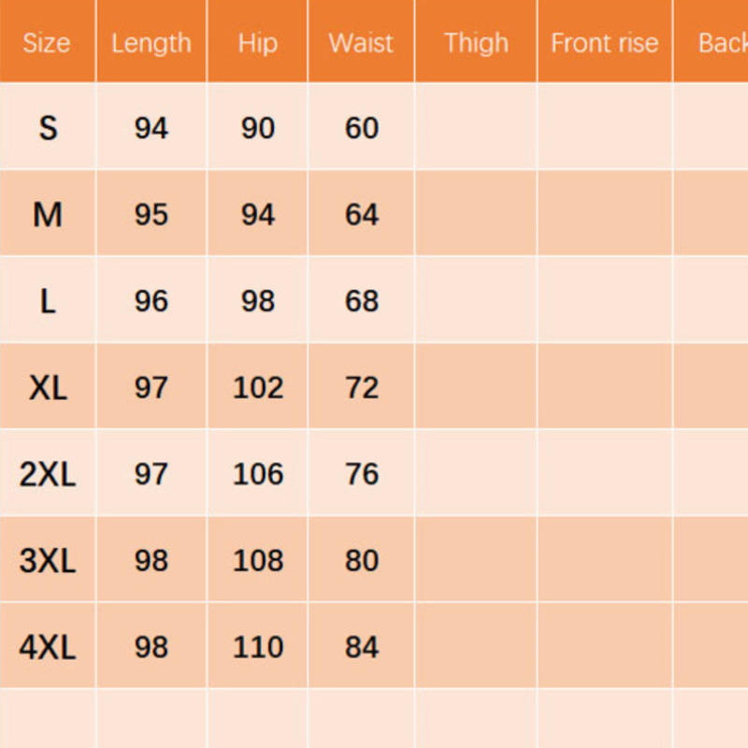Select the Hip column header

[x=257, y=43]
